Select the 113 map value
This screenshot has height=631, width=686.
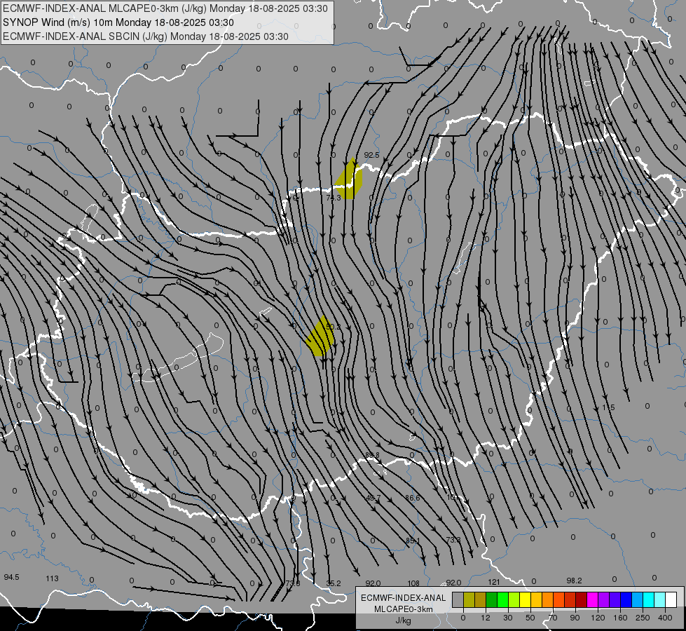(x=52, y=578)
